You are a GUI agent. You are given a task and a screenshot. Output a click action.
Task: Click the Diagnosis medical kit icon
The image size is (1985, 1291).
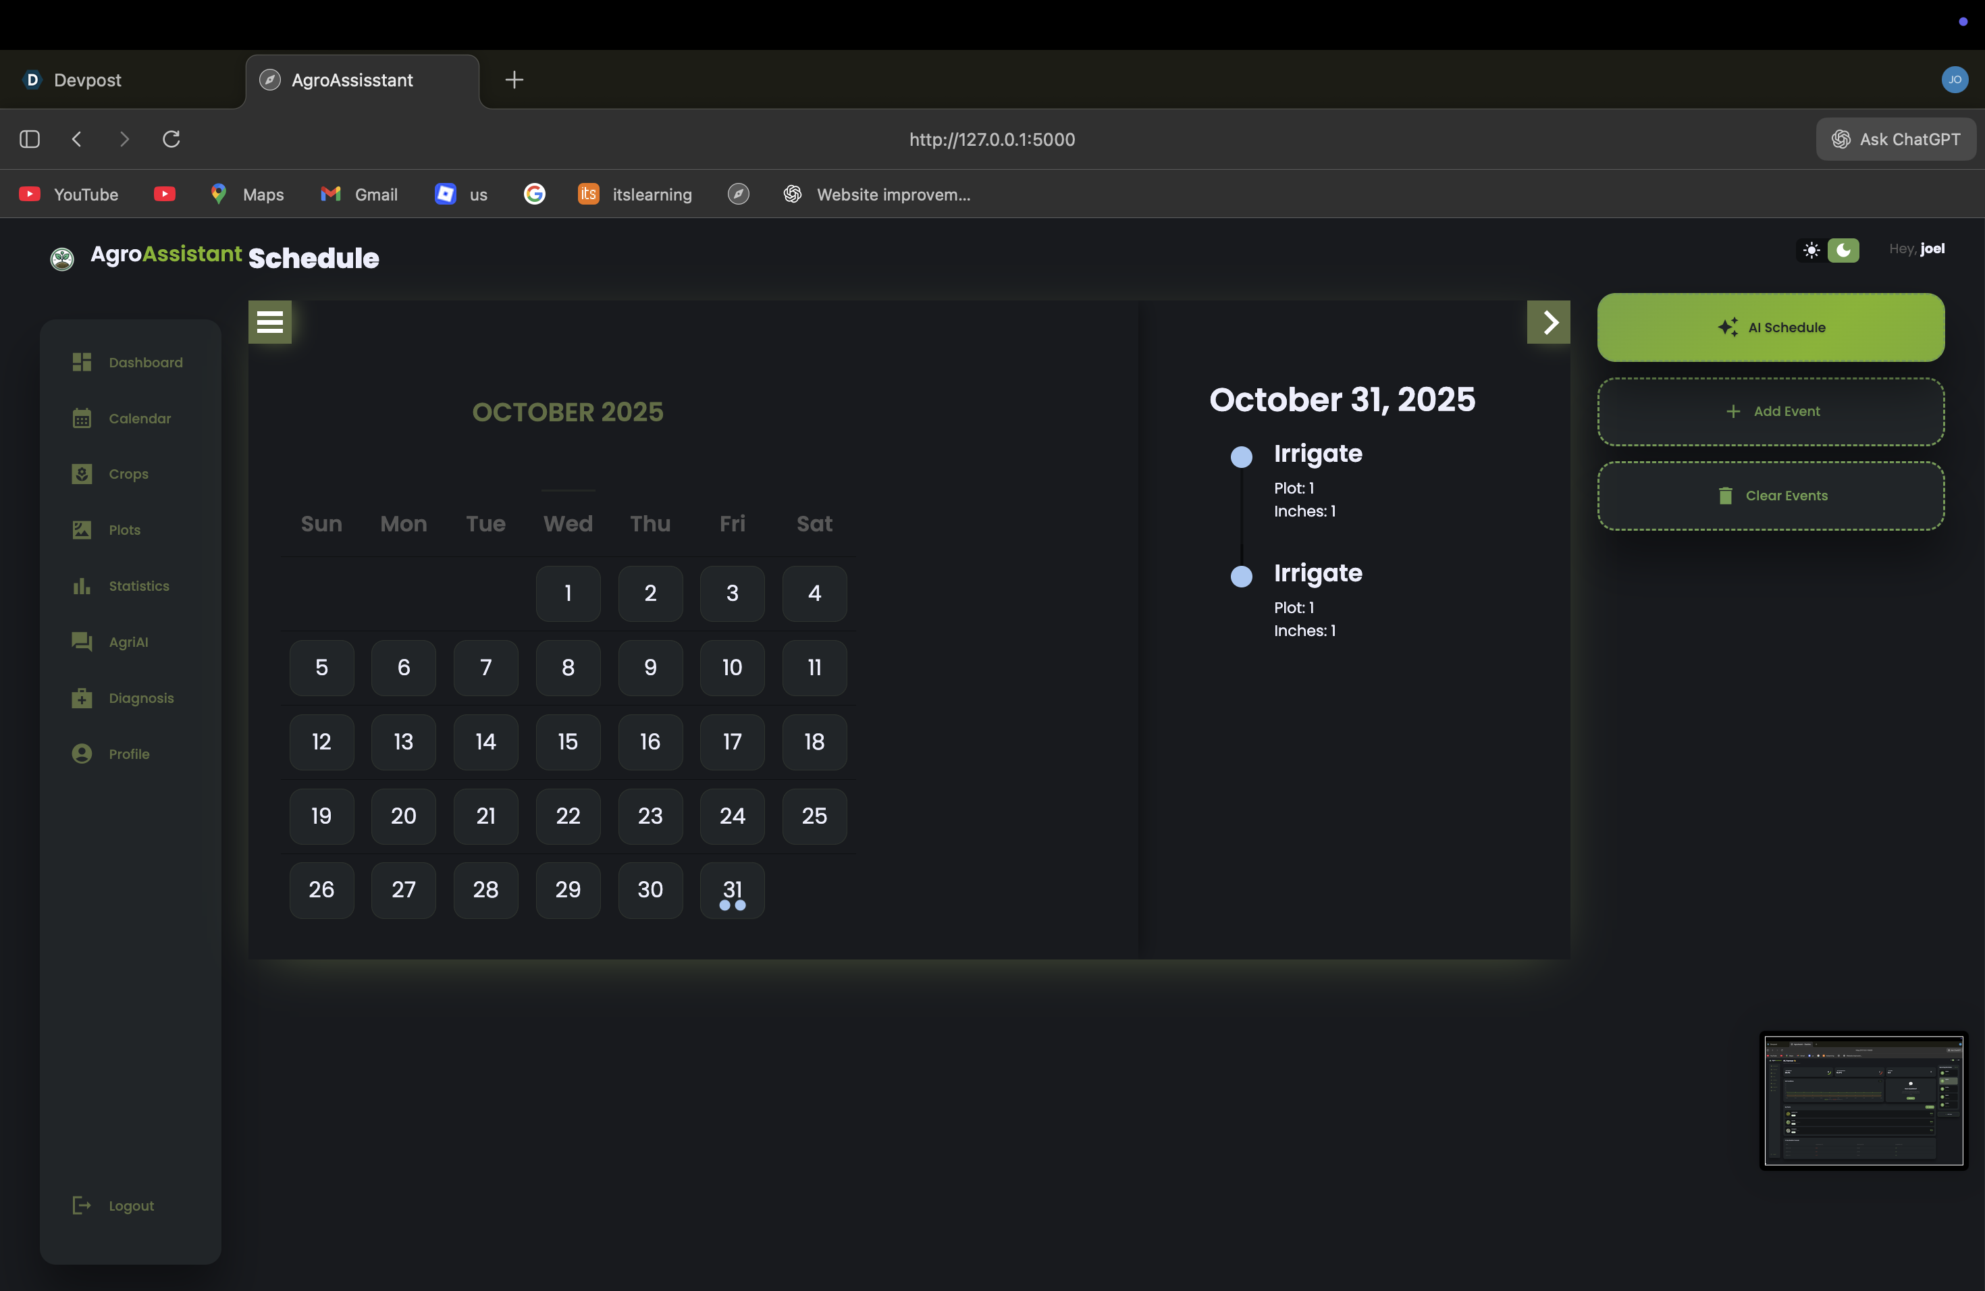click(x=82, y=698)
